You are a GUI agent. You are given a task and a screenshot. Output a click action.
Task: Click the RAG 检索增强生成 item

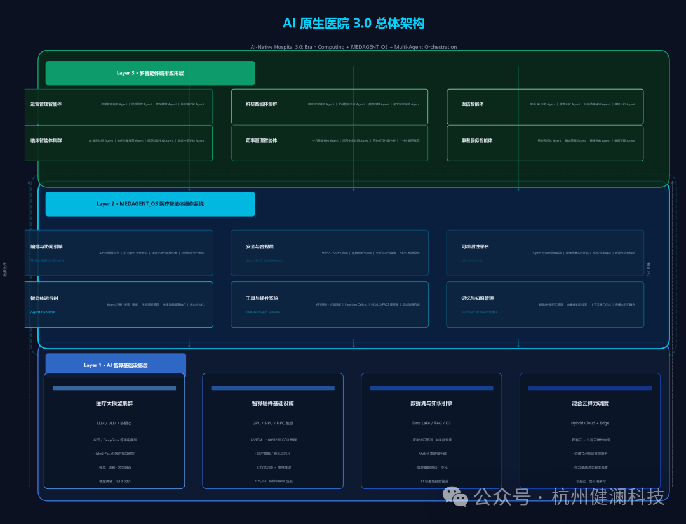point(431,453)
